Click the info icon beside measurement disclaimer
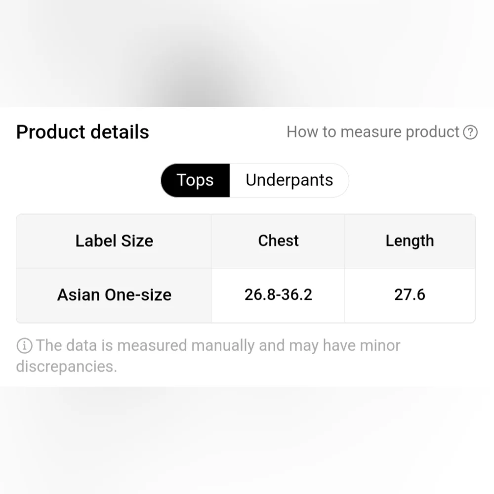The height and width of the screenshot is (494, 494). 24,345
